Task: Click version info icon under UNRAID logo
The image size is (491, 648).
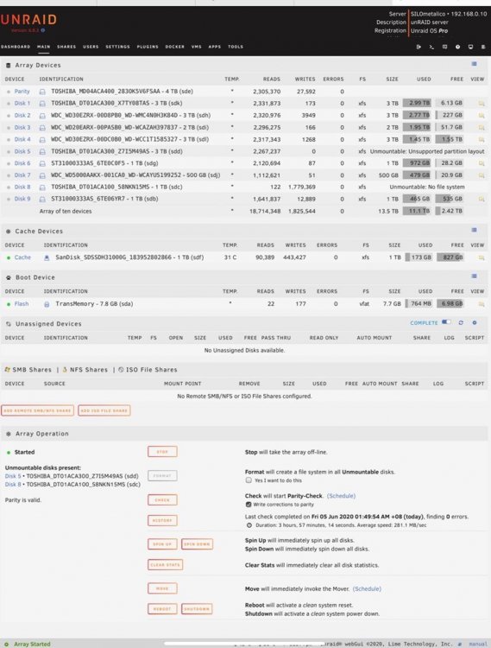Action: coord(43,30)
